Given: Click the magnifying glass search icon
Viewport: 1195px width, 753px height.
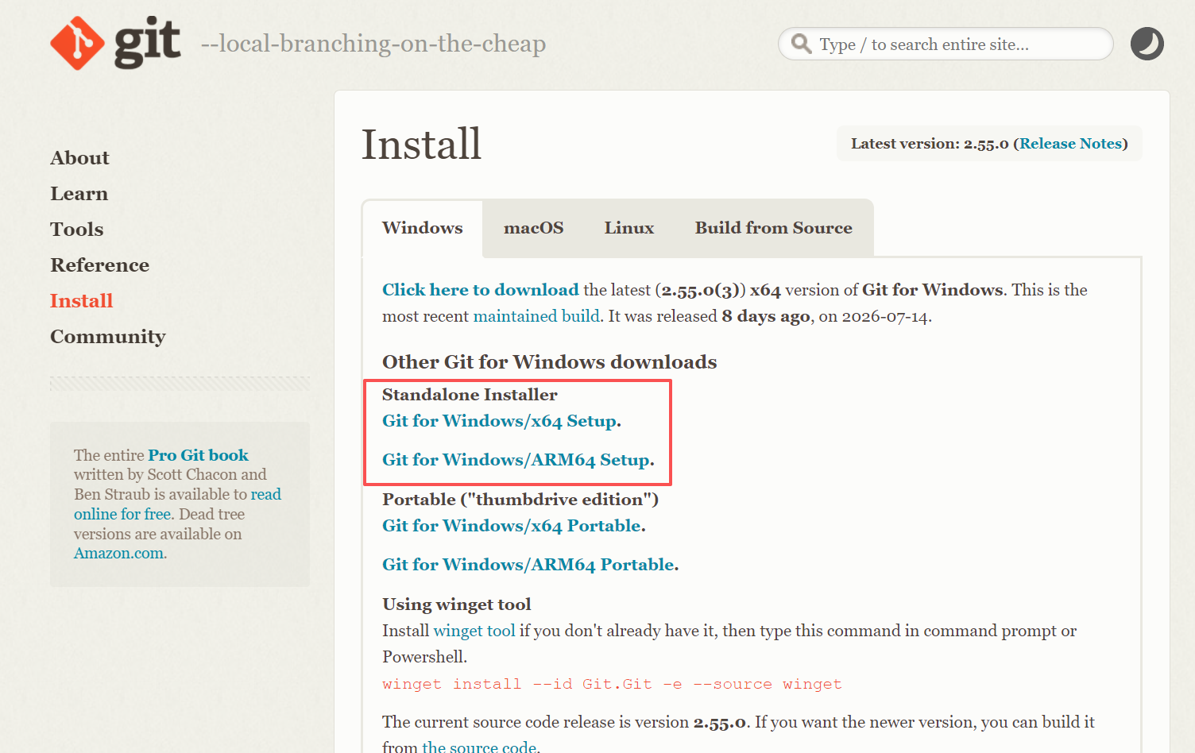Looking at the screenshot, I should point(802,44).
